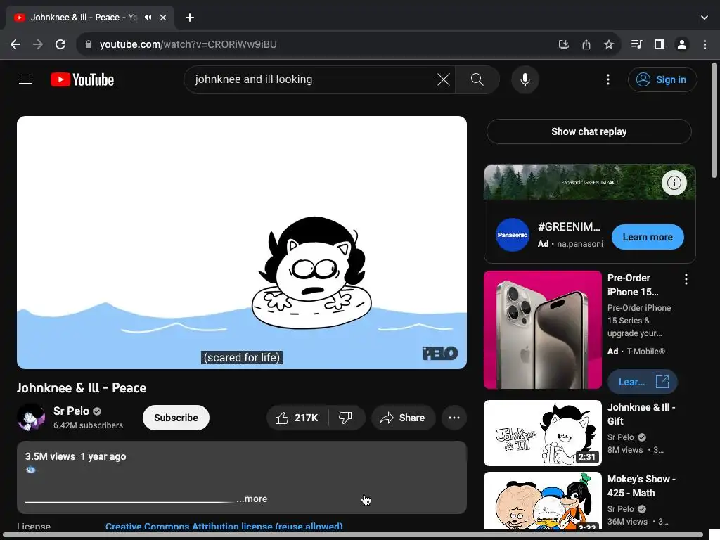Click the video title 'Johnknee & Ill - Peace'
Image resolution: width=720 pixels, height=540 pixels.
pos(82,388)
